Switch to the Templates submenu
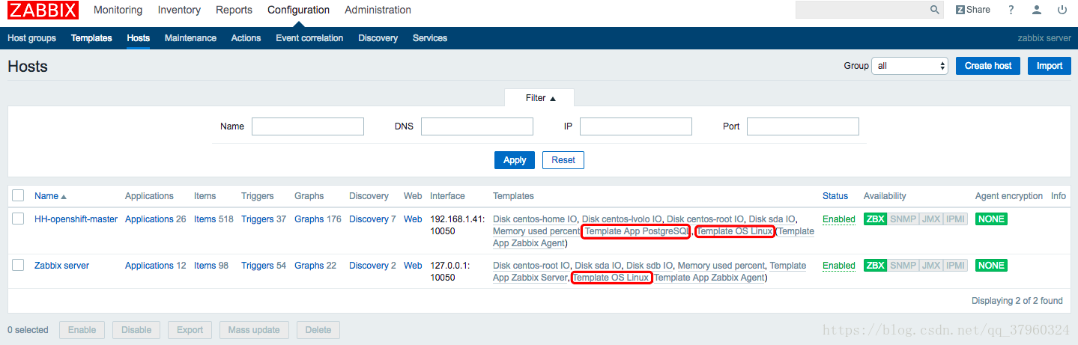Screen dimensions: 1078x345 click(x=91, y=38)
